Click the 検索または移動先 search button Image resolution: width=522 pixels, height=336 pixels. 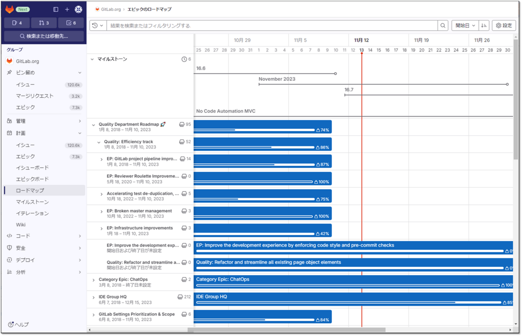point(44,36)
